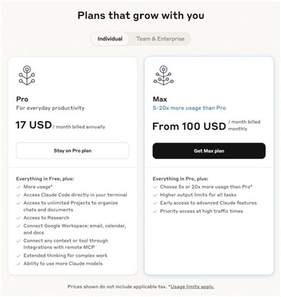Click checkmark beside Early access to advanced features

tap(155, 203)
